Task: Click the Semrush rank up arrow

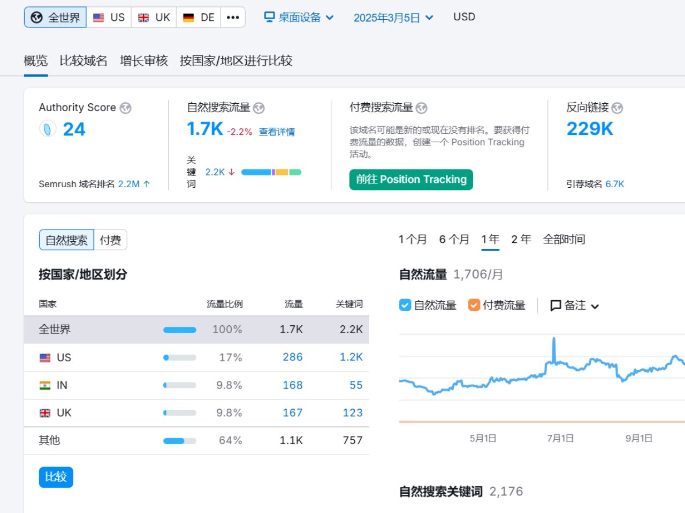Action: coord(147,183)
